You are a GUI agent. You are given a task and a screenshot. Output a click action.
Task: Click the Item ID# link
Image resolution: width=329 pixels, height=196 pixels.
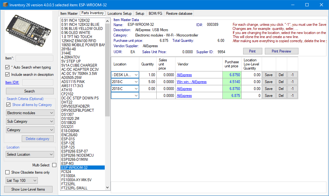(12, 82)
